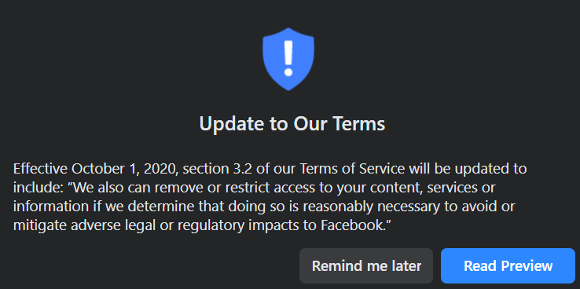Click the blue shield alert icon
The image size is (580, 289).
tap(288, 59)
